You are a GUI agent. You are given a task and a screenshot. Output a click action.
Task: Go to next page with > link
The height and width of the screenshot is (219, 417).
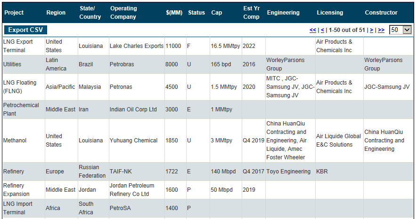[371, 30]
